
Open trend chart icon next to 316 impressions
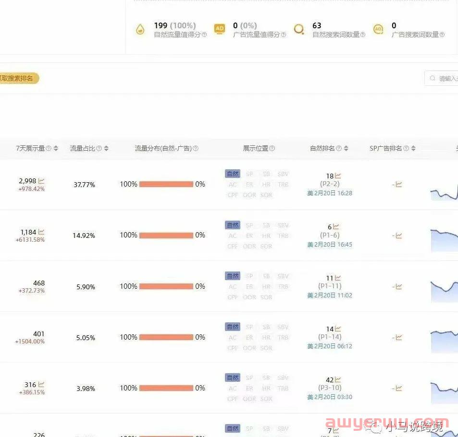coord(41,385)
